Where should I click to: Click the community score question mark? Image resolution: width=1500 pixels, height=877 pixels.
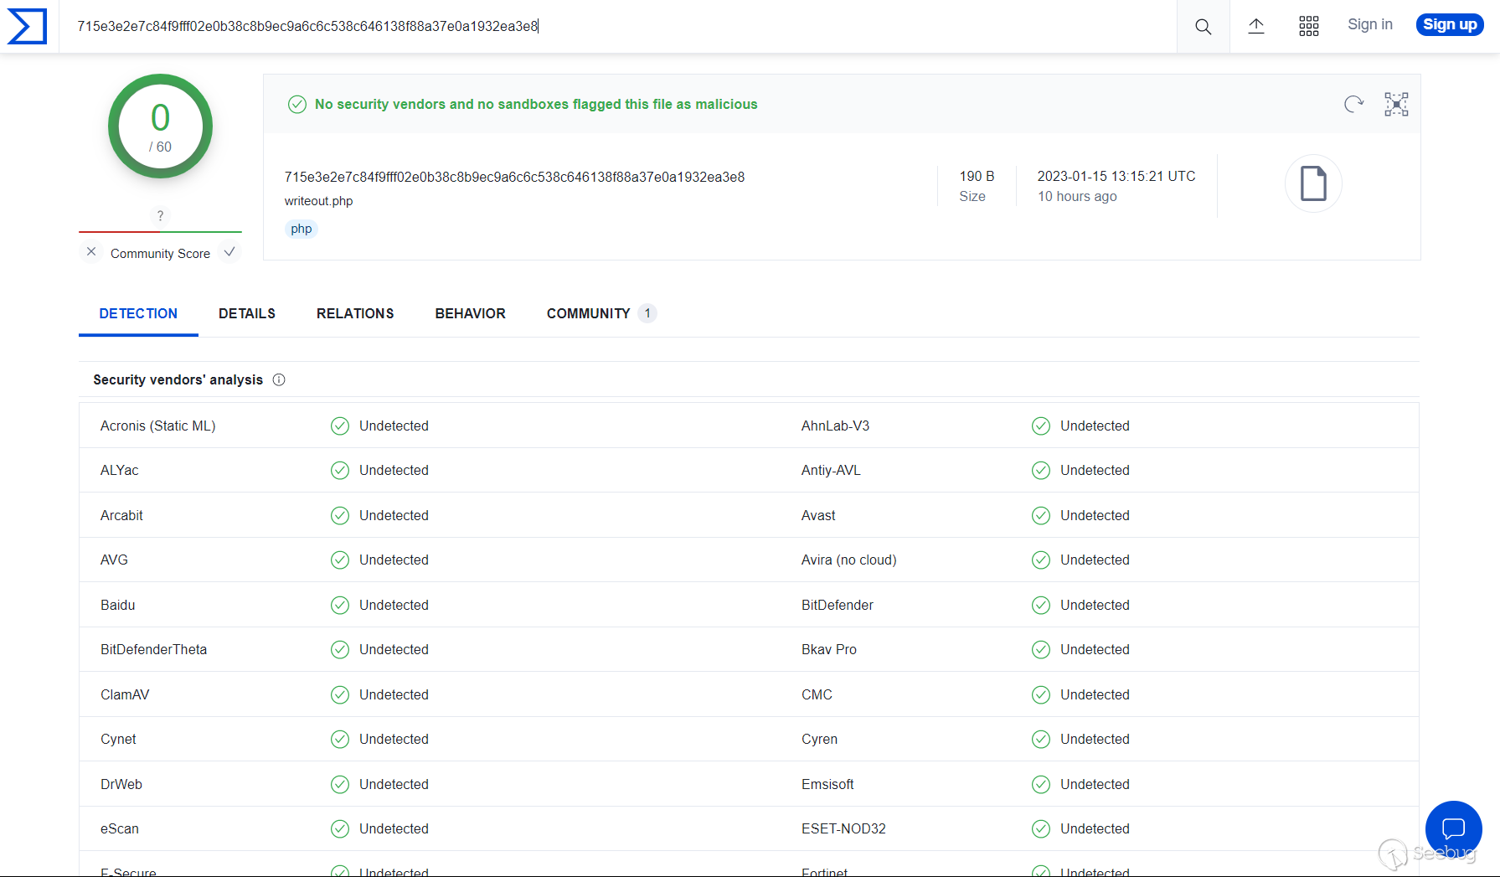(160, 215)
